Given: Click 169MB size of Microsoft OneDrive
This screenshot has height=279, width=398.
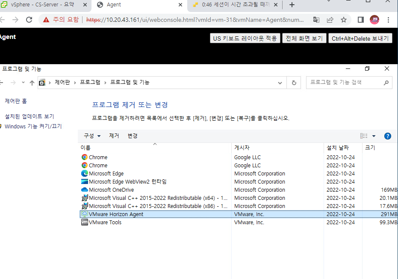Looking at the screenshot, I should (x=389, y=190).
